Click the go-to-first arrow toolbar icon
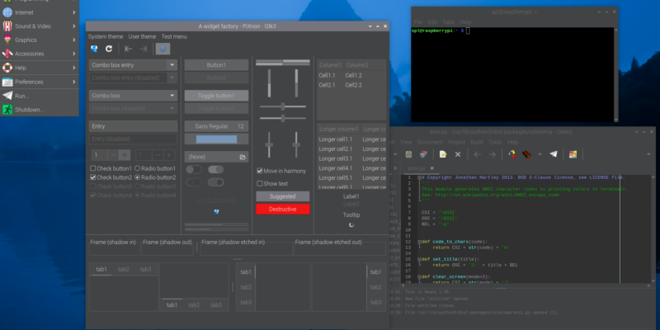 point(129,49)
